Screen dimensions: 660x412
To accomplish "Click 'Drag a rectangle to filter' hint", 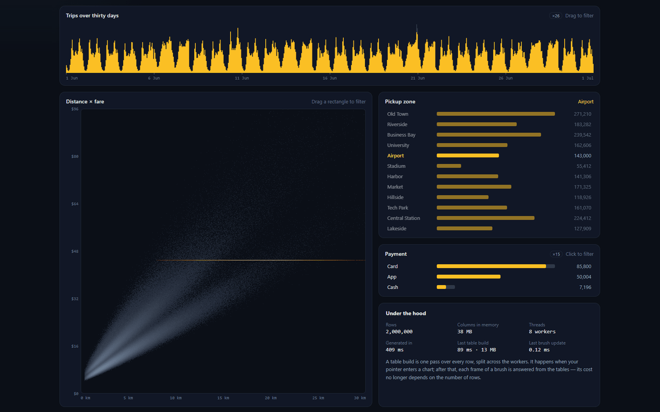I will (339, 102).
